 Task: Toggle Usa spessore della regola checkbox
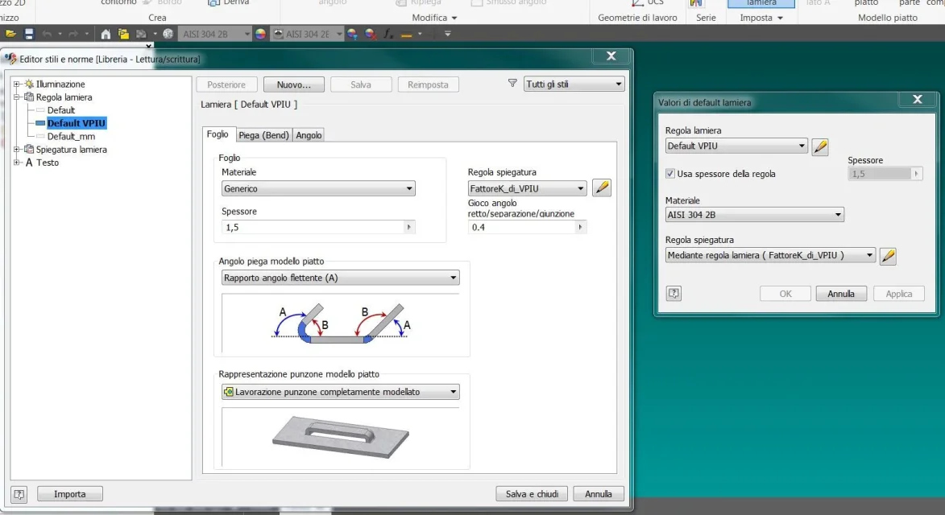[670, 173]
